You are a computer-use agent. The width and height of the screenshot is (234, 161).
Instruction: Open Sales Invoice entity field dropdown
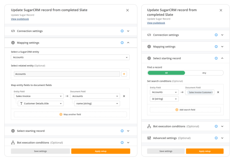38,96
